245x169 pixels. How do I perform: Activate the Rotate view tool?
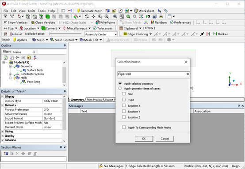click(x=87, y=16)
